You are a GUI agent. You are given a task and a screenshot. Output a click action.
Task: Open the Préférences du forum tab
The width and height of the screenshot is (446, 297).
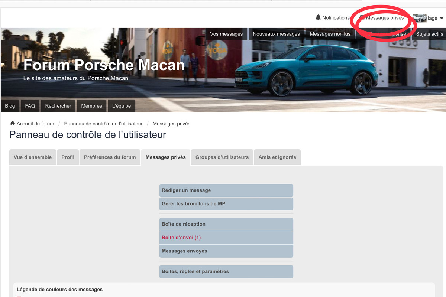110,157
